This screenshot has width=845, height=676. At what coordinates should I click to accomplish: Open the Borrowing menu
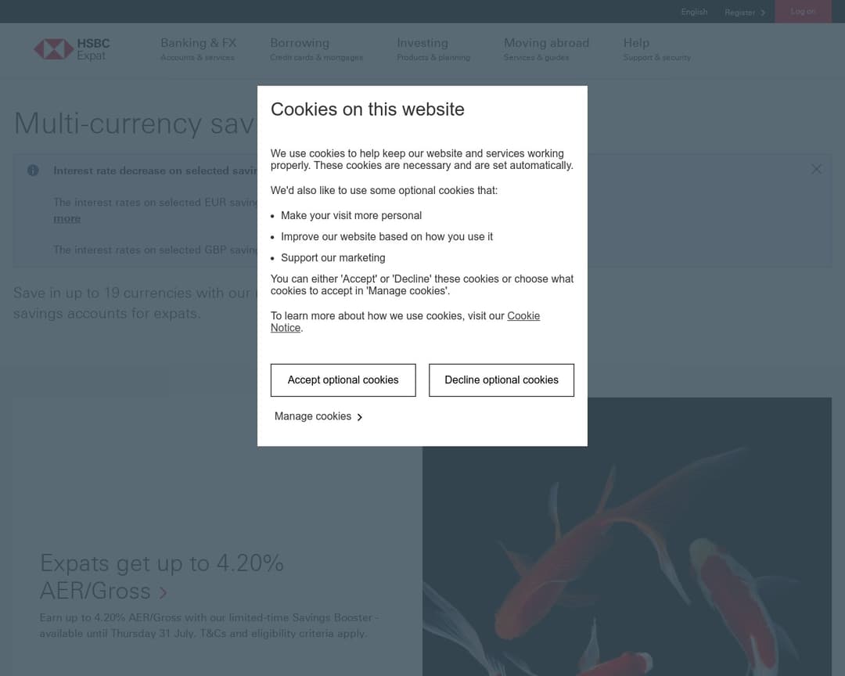316,49
